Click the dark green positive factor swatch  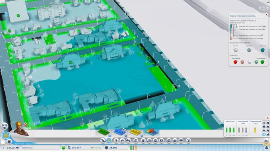coord(262,62)
